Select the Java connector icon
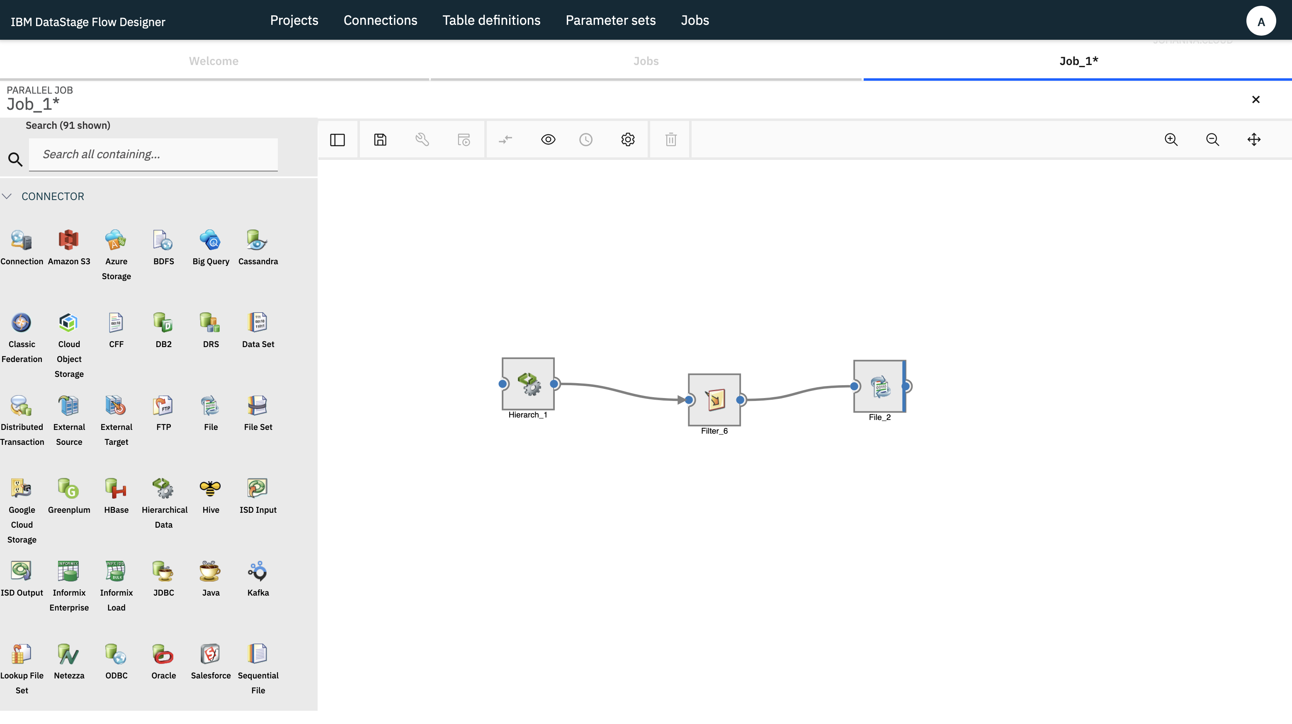This screenshot has height=724, width=1292. pos(211,571)
